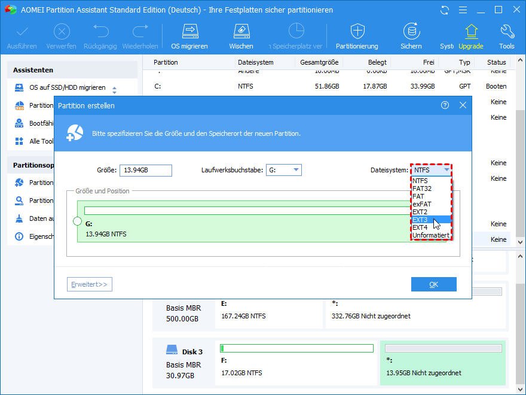Screen dimensions: 526x395
Task: Select exFAT from file system list
Action: click(x=432, y=204)
